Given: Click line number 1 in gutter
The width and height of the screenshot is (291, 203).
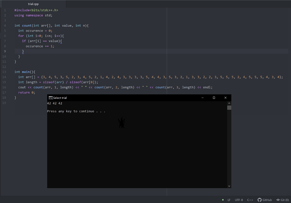Looking at the screenshot, I should (5, 10).
